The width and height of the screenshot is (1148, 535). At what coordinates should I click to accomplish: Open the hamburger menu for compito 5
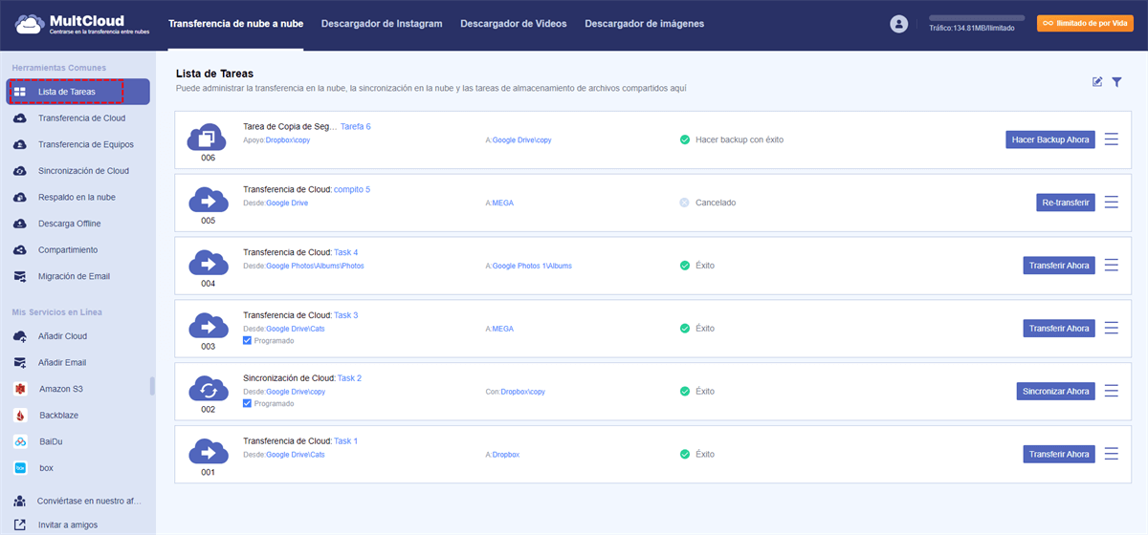(x=1111, y=203)
